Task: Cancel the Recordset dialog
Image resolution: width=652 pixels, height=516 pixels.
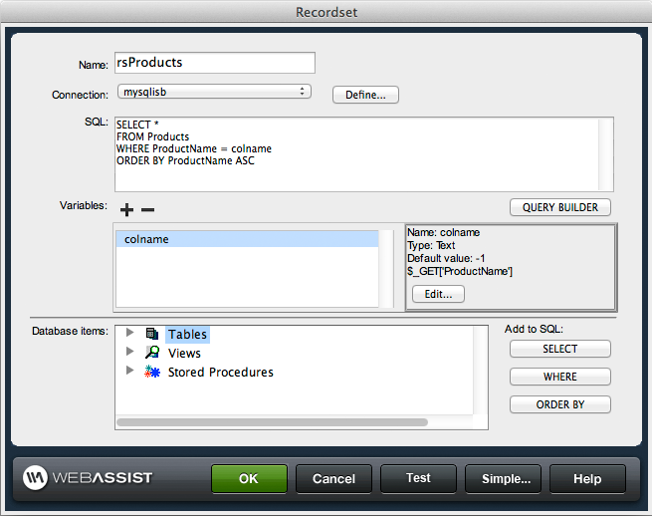Action: 333,478
